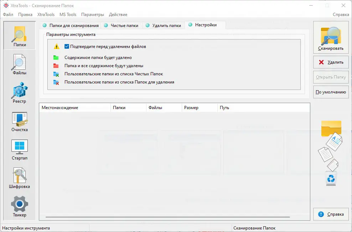Click text Пользовательские папки из списка Чистых Папок

(x=114, y=74)
